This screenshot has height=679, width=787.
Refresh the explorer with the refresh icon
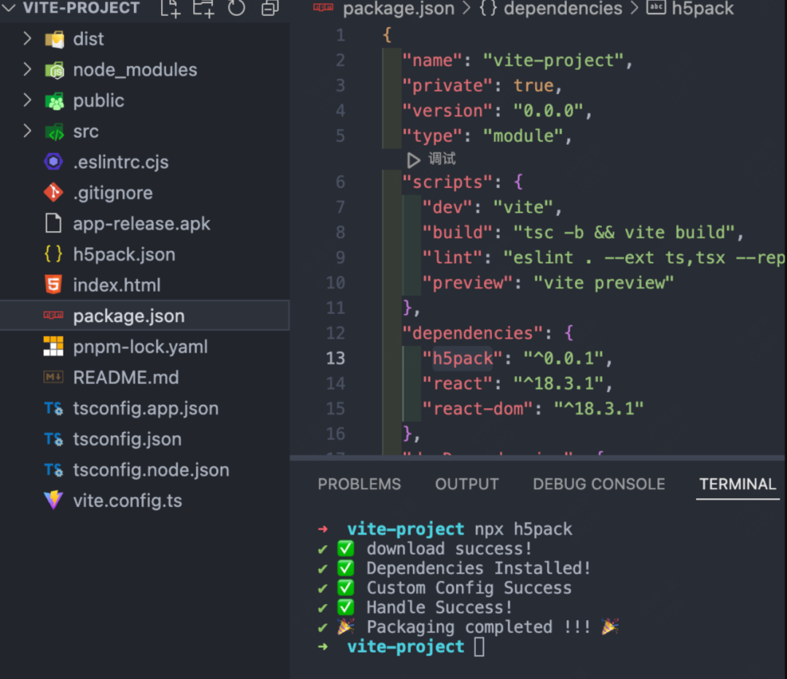tap(236, 8)
